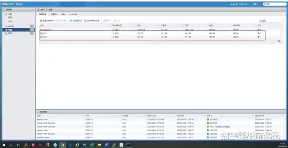Click the datastore1 provisioned value 1.41 GB
The width and height of the screenshot is (288, 148).
click(164, 30)
